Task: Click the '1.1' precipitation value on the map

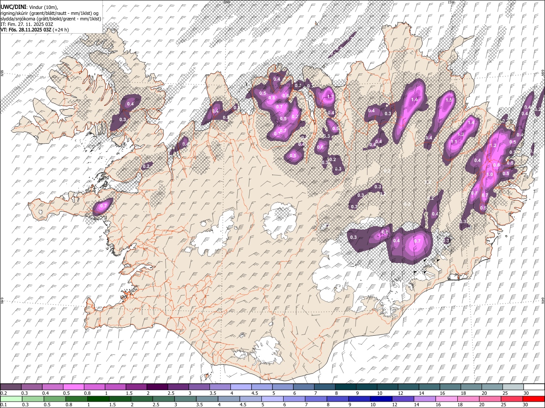Action: tap(454, 142)
